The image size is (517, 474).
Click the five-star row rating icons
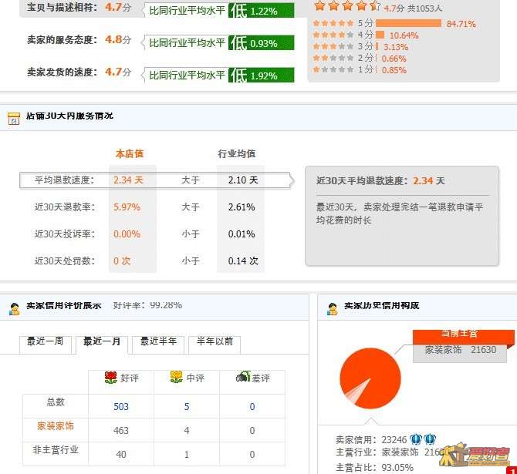pyautogui.click(x=333, y=23)
